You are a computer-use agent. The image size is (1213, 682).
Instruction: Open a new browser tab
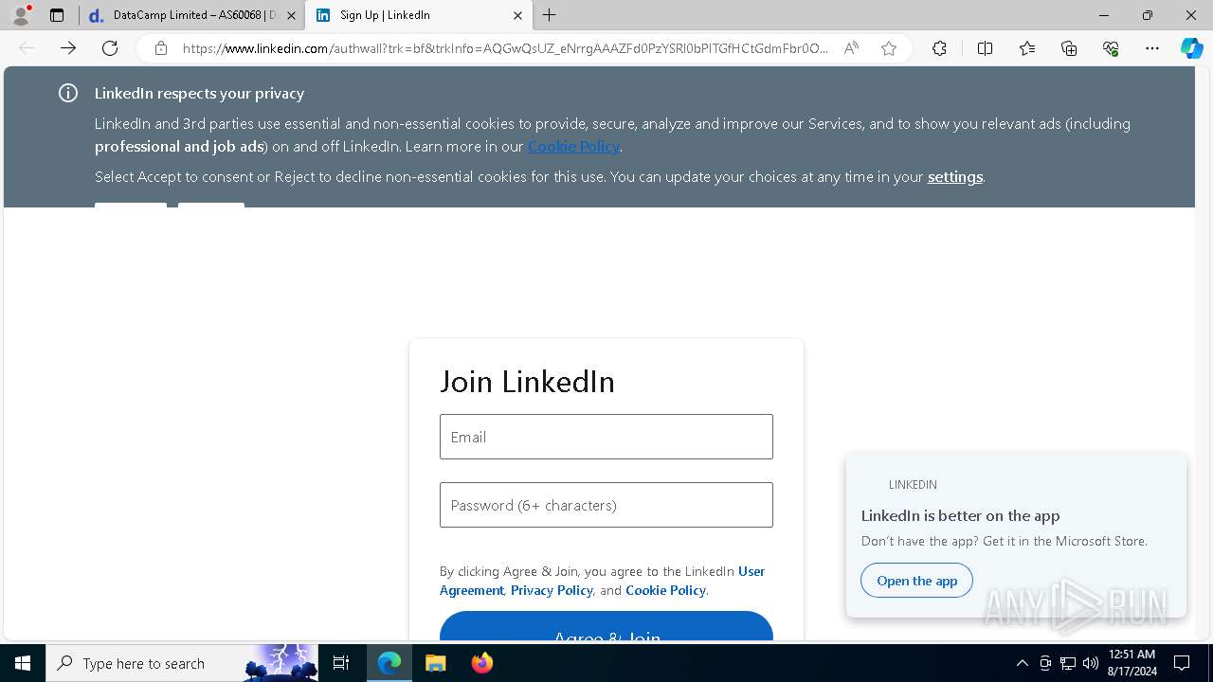point(550,15)
